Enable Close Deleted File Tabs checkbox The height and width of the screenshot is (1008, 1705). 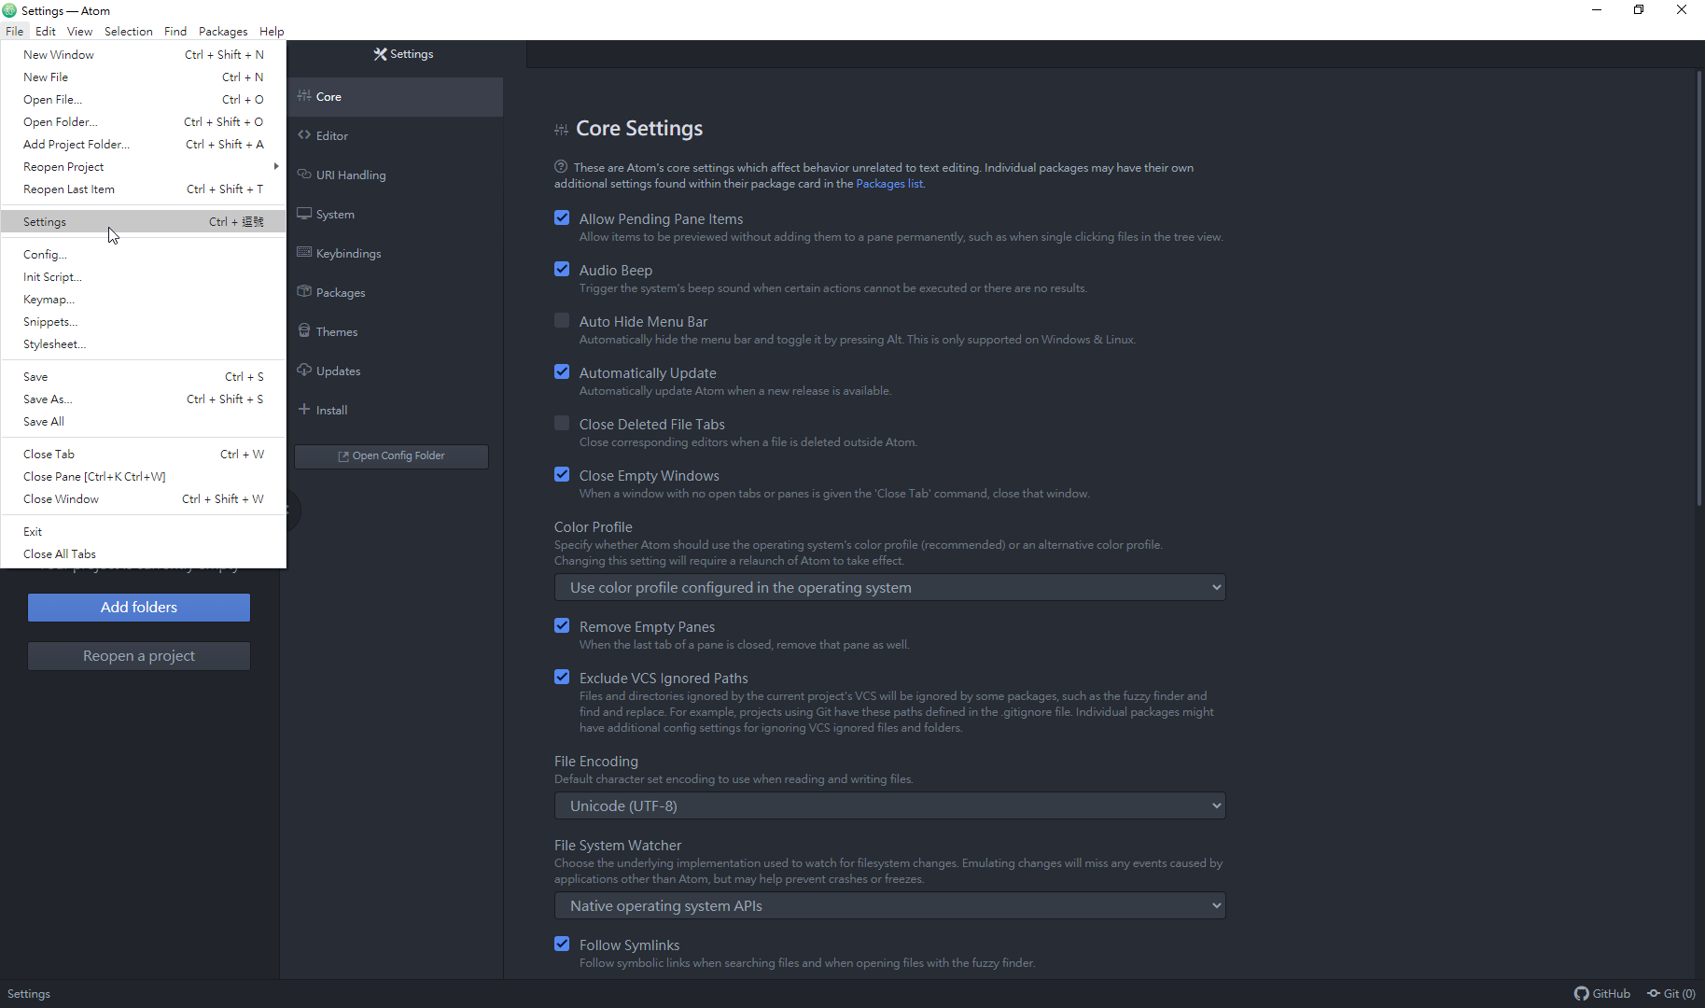[x=562, y=423]
